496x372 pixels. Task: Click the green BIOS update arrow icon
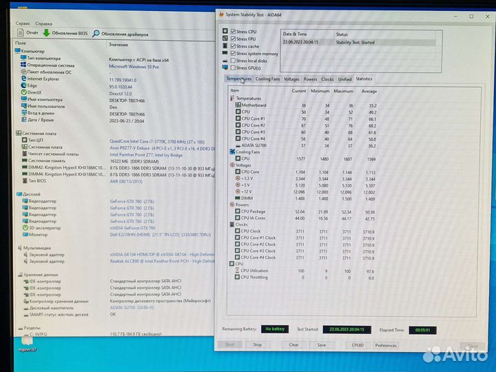pyautogui.click(x=46, y=32)
